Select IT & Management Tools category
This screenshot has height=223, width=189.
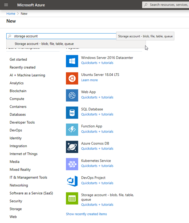click(x=28, y=178)
